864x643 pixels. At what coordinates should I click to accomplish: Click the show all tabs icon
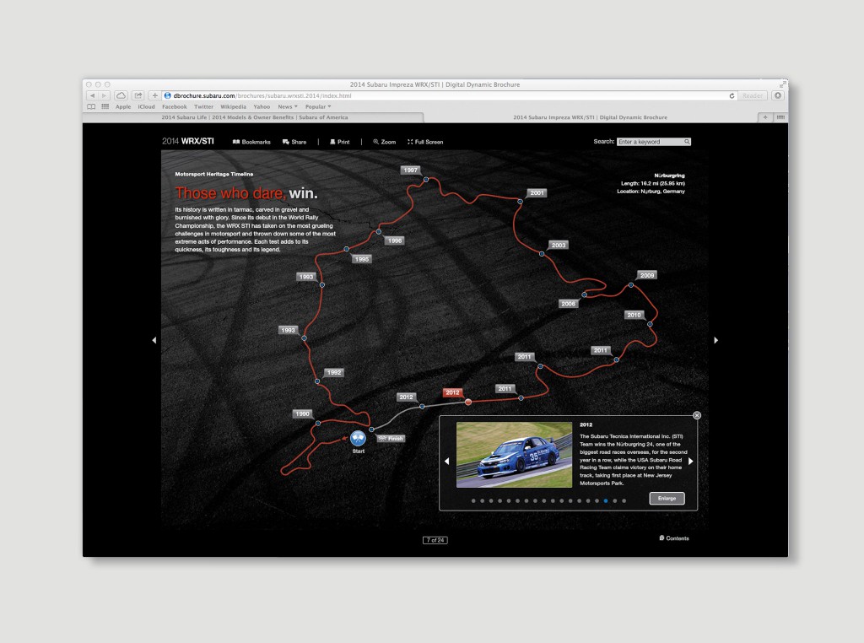pyautogui.click(x=780, y=116)
